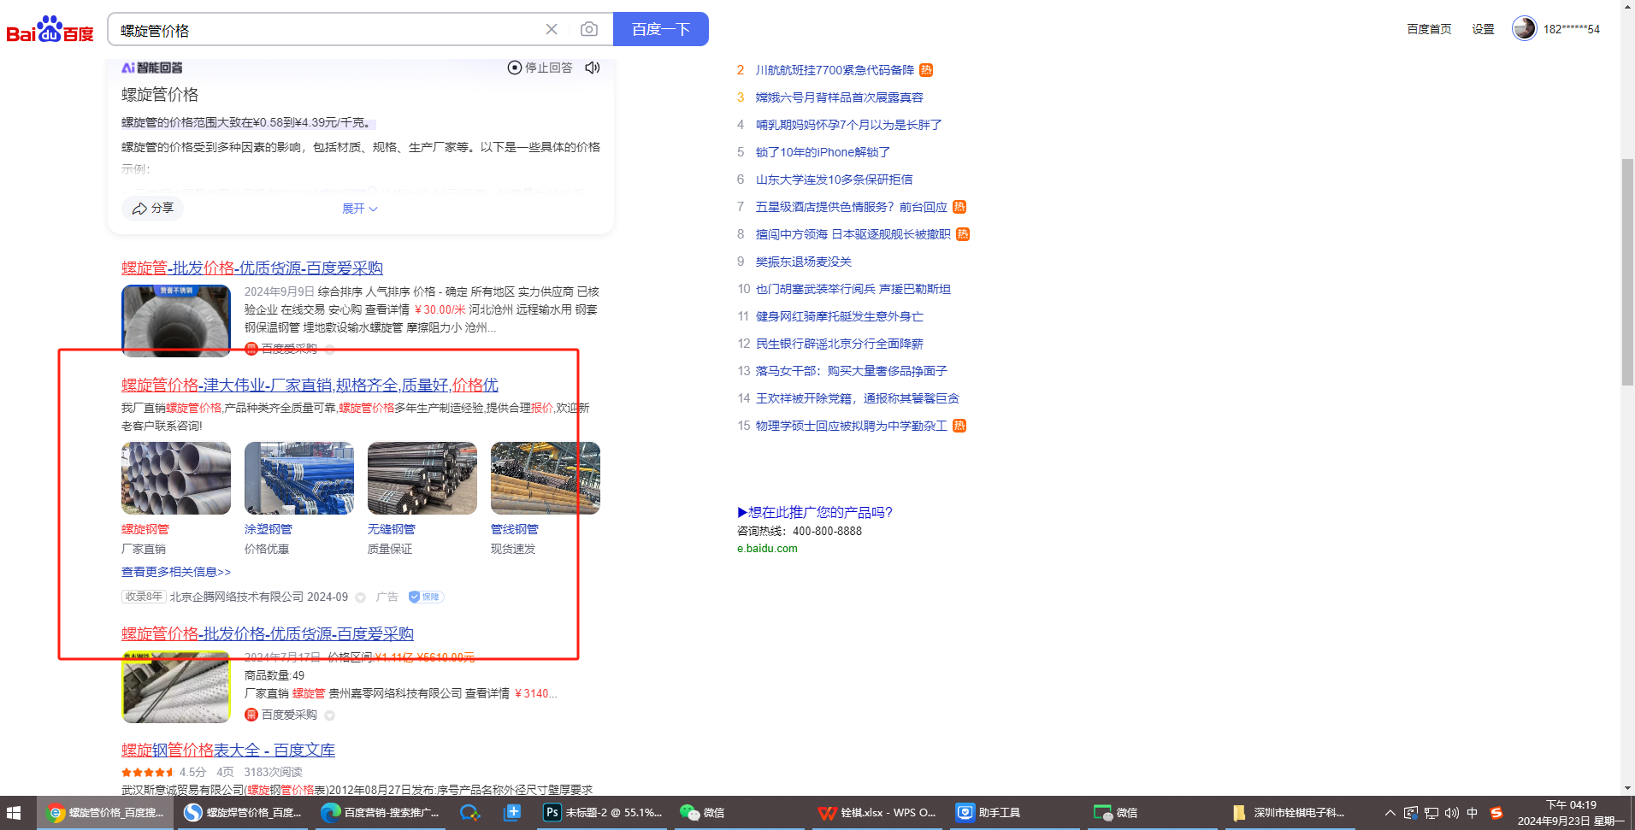The height and width of the screenshot is (830, 1635).
Task: Open the result 螺旋管价格-批发价格-优质货源-百度爱采购
Action: (268, 634)
